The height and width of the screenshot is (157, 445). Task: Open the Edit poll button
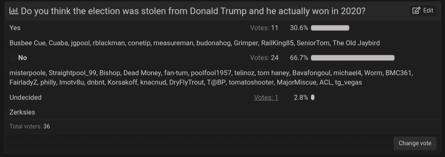point(423,11)
